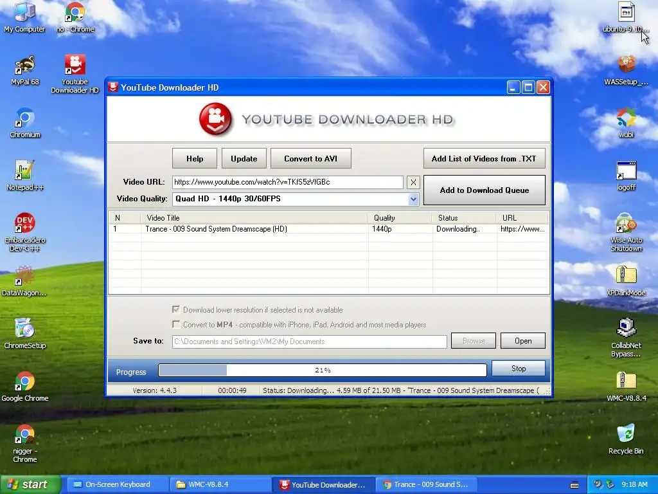Image resolution: width=658 pixels, height=494 pixels.
Task: Click the title bar app icon of YouTube Downloader HD
Action: 113,87
